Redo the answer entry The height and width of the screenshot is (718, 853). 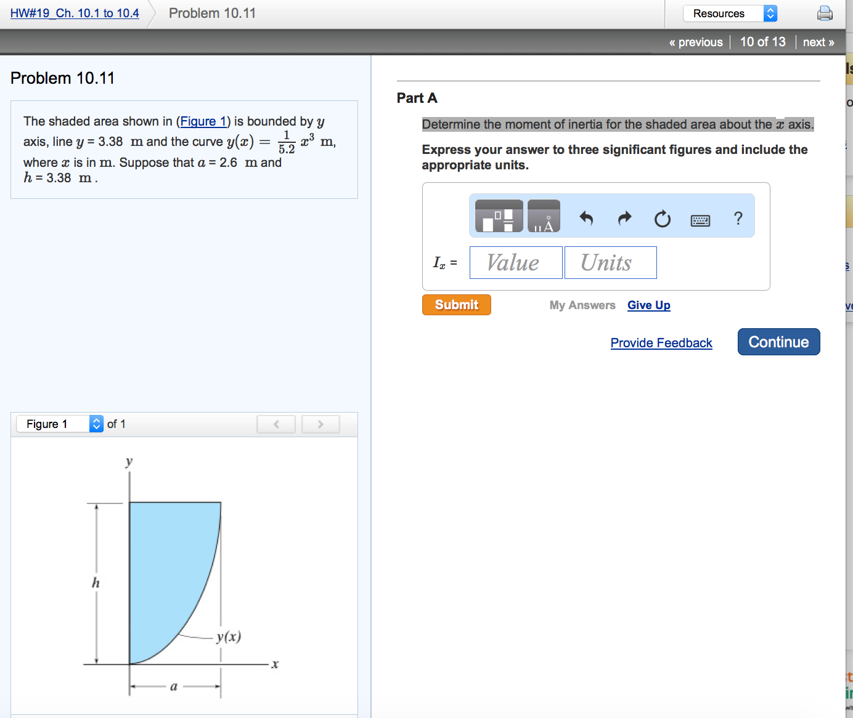point(624,218)
